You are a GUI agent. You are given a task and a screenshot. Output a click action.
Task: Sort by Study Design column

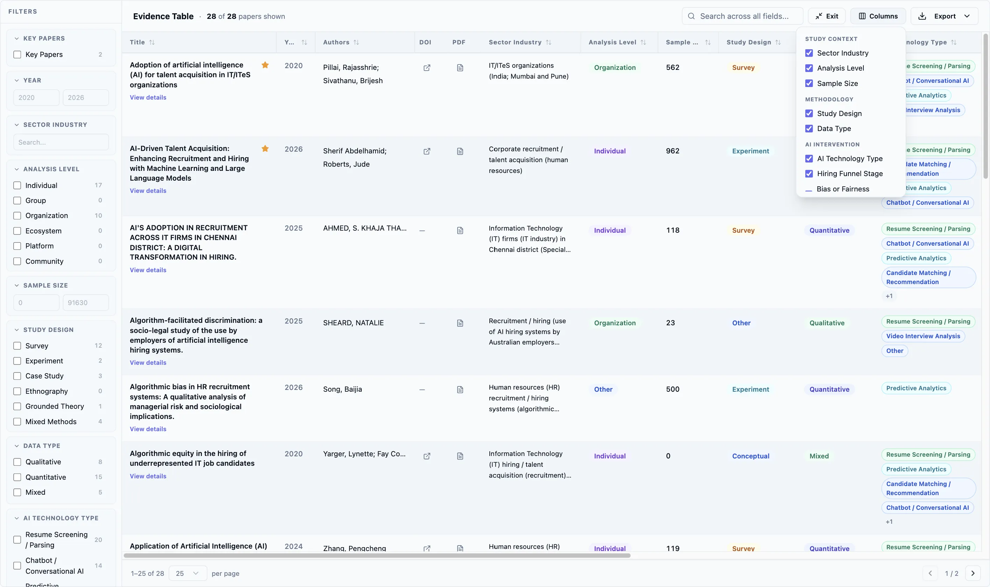(778, 42)
